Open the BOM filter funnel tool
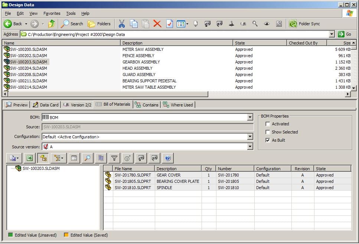This screenshot has width=359, height=244. coord(114,158)
